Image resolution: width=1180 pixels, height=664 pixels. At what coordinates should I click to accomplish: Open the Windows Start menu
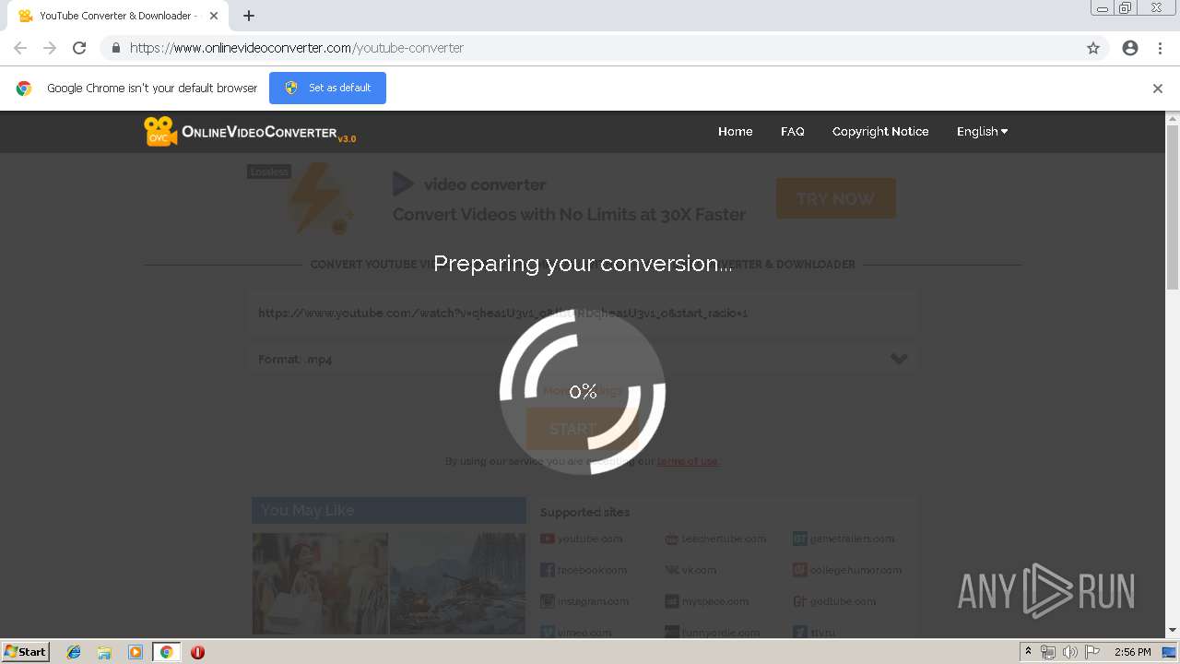coord(26,652)
